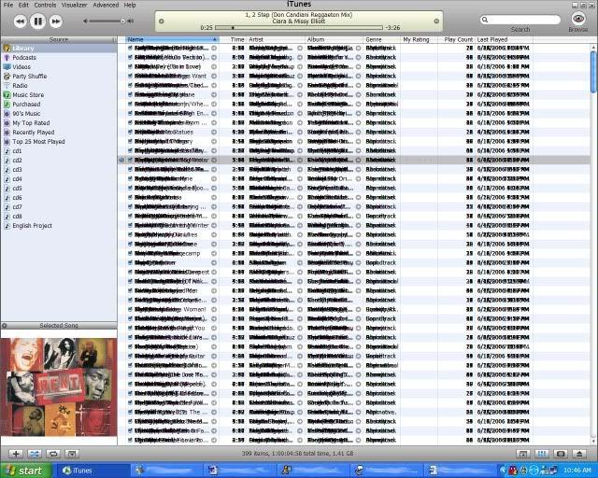Open the Advanced menu

pos(106,5)
